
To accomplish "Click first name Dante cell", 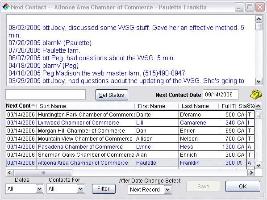I will 157,115.
